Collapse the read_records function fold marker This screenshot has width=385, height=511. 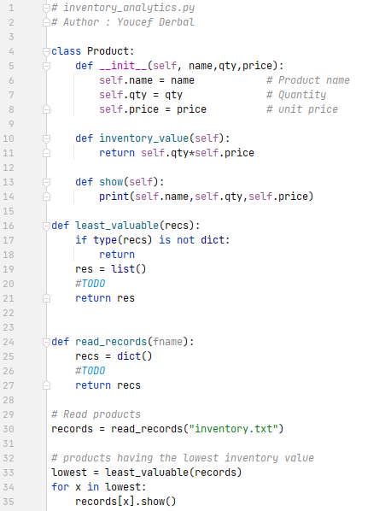point(47,342)
